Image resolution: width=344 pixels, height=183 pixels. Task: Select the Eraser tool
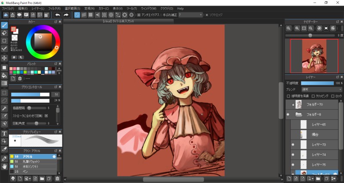pos(4,33)
